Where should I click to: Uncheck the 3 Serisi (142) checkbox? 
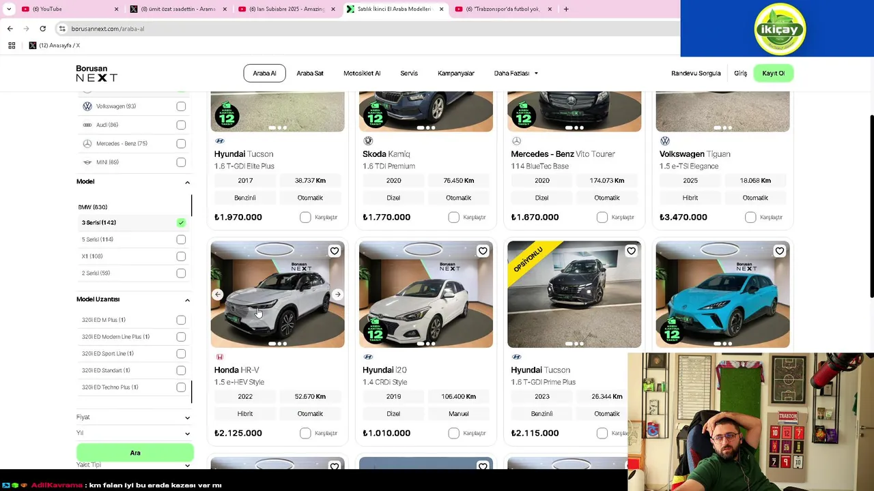(181, 223)
